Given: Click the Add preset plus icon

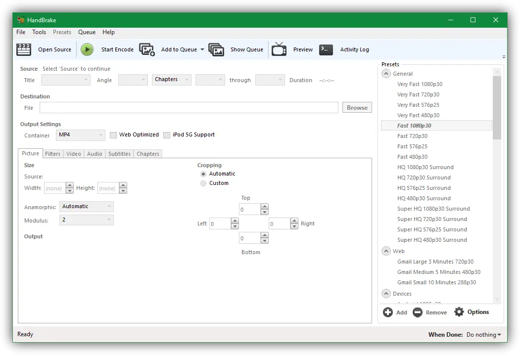Looking at the screenshot, I should click(x=388, y=312).
